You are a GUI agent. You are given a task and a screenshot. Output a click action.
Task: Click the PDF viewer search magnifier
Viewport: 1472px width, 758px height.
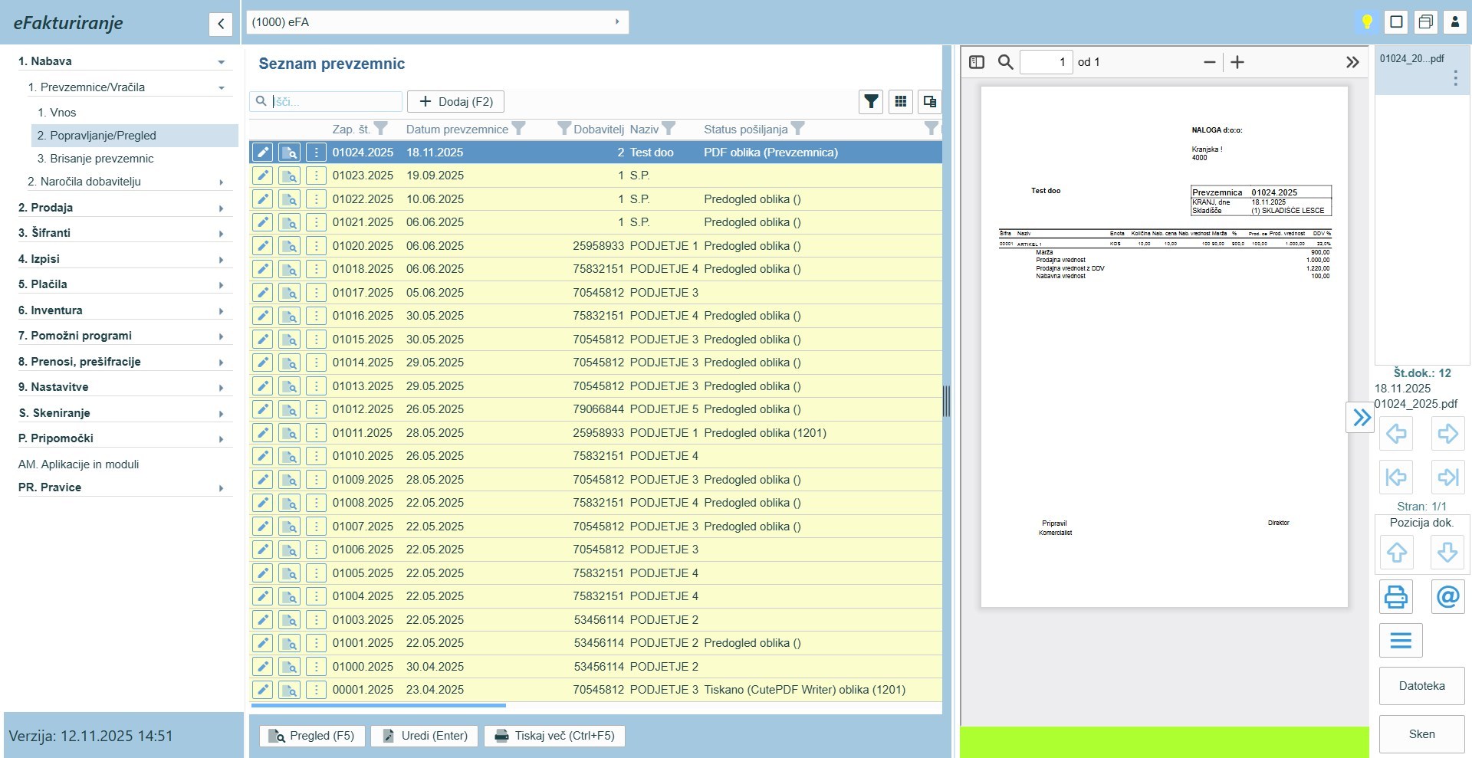coord(1005,62)
